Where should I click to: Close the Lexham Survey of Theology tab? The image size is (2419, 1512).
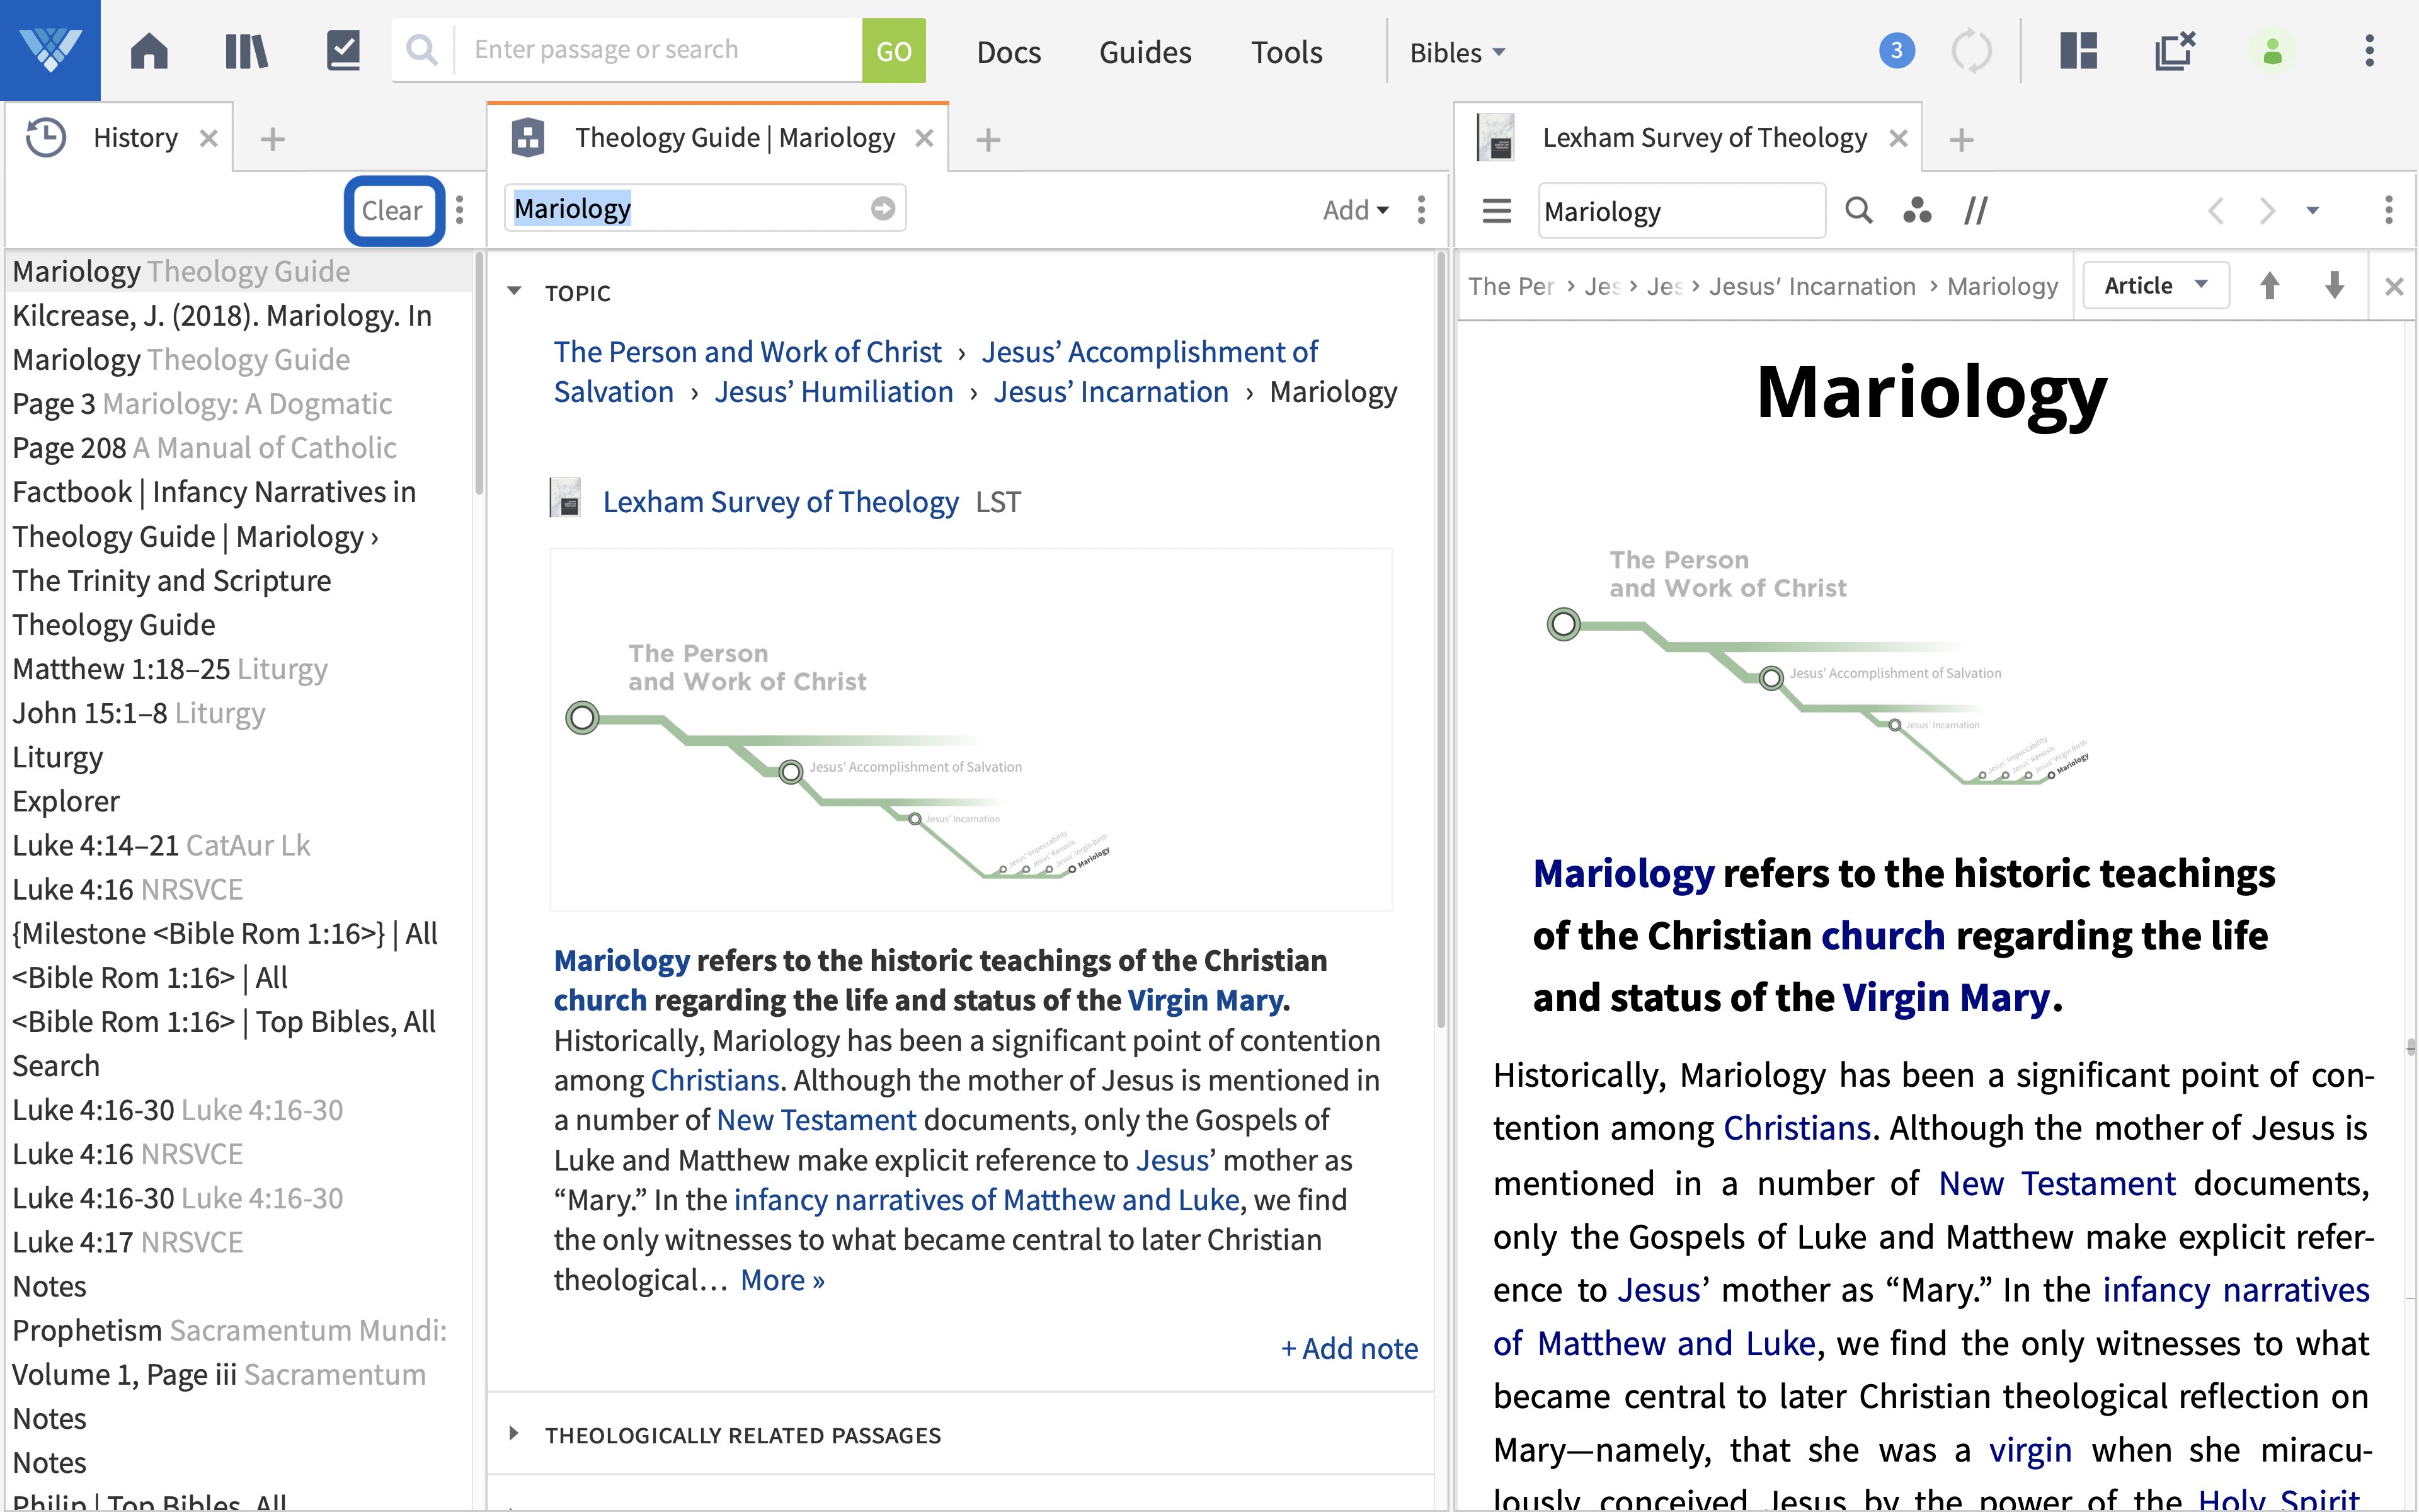(x=1898, y=138)
